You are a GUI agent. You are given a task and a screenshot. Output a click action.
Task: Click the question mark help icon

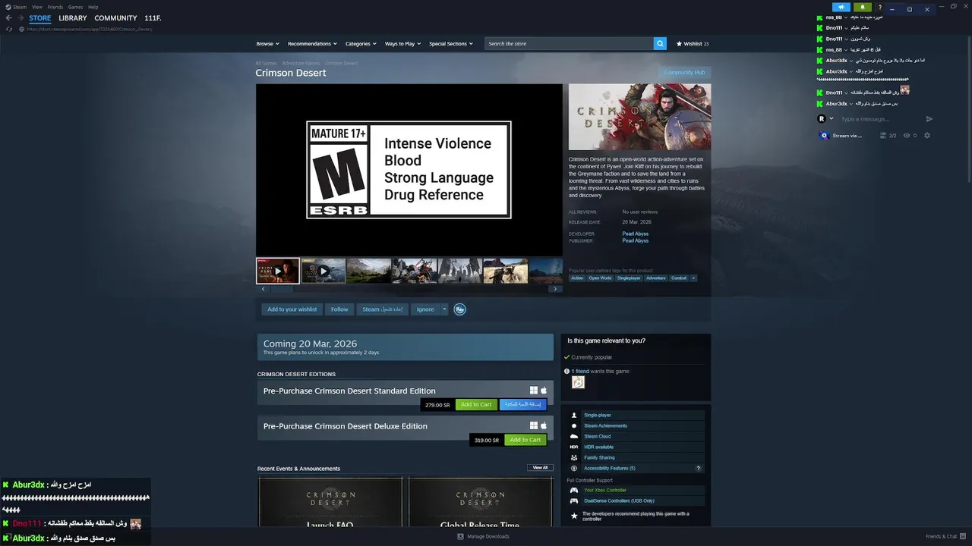(x=880, y=7)
